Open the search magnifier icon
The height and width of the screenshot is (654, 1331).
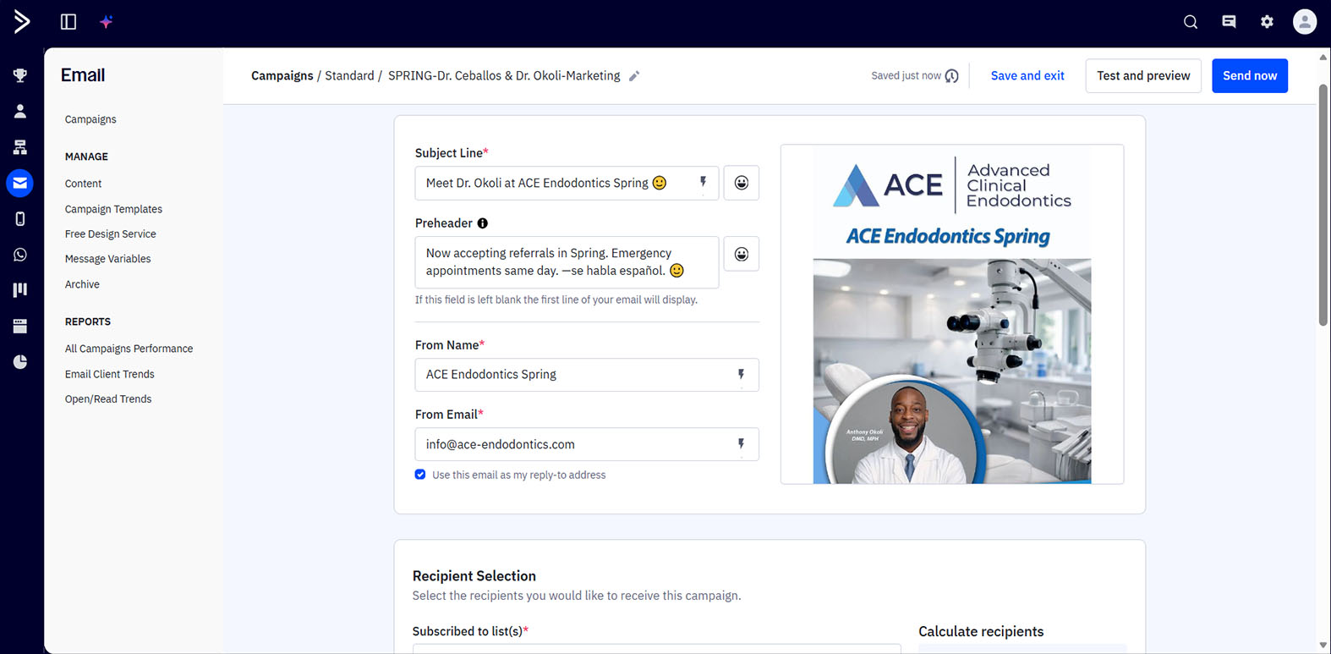pos(1191,22)
